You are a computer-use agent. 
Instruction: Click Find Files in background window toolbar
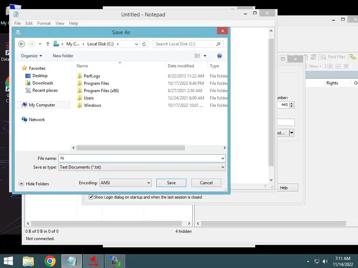[x=333, y=57]
